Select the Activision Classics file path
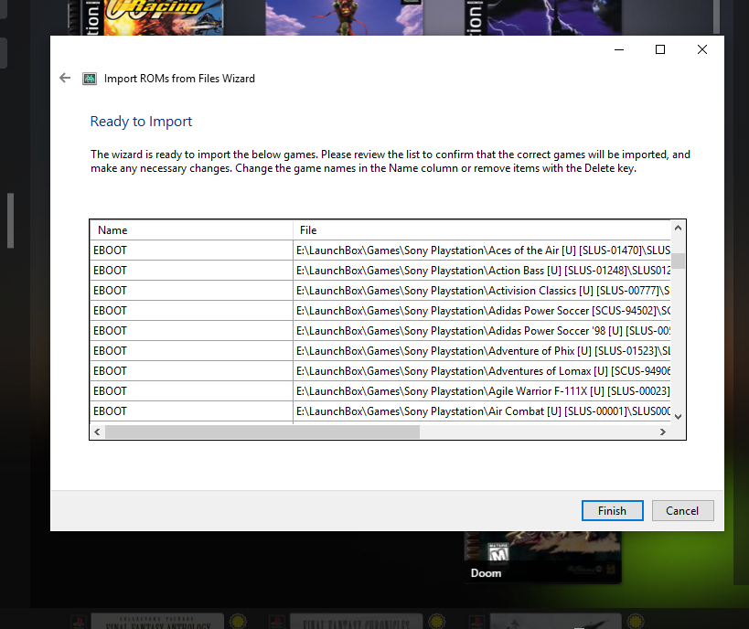Viewport: 749px width, 629px height. [x=481, y=291]
